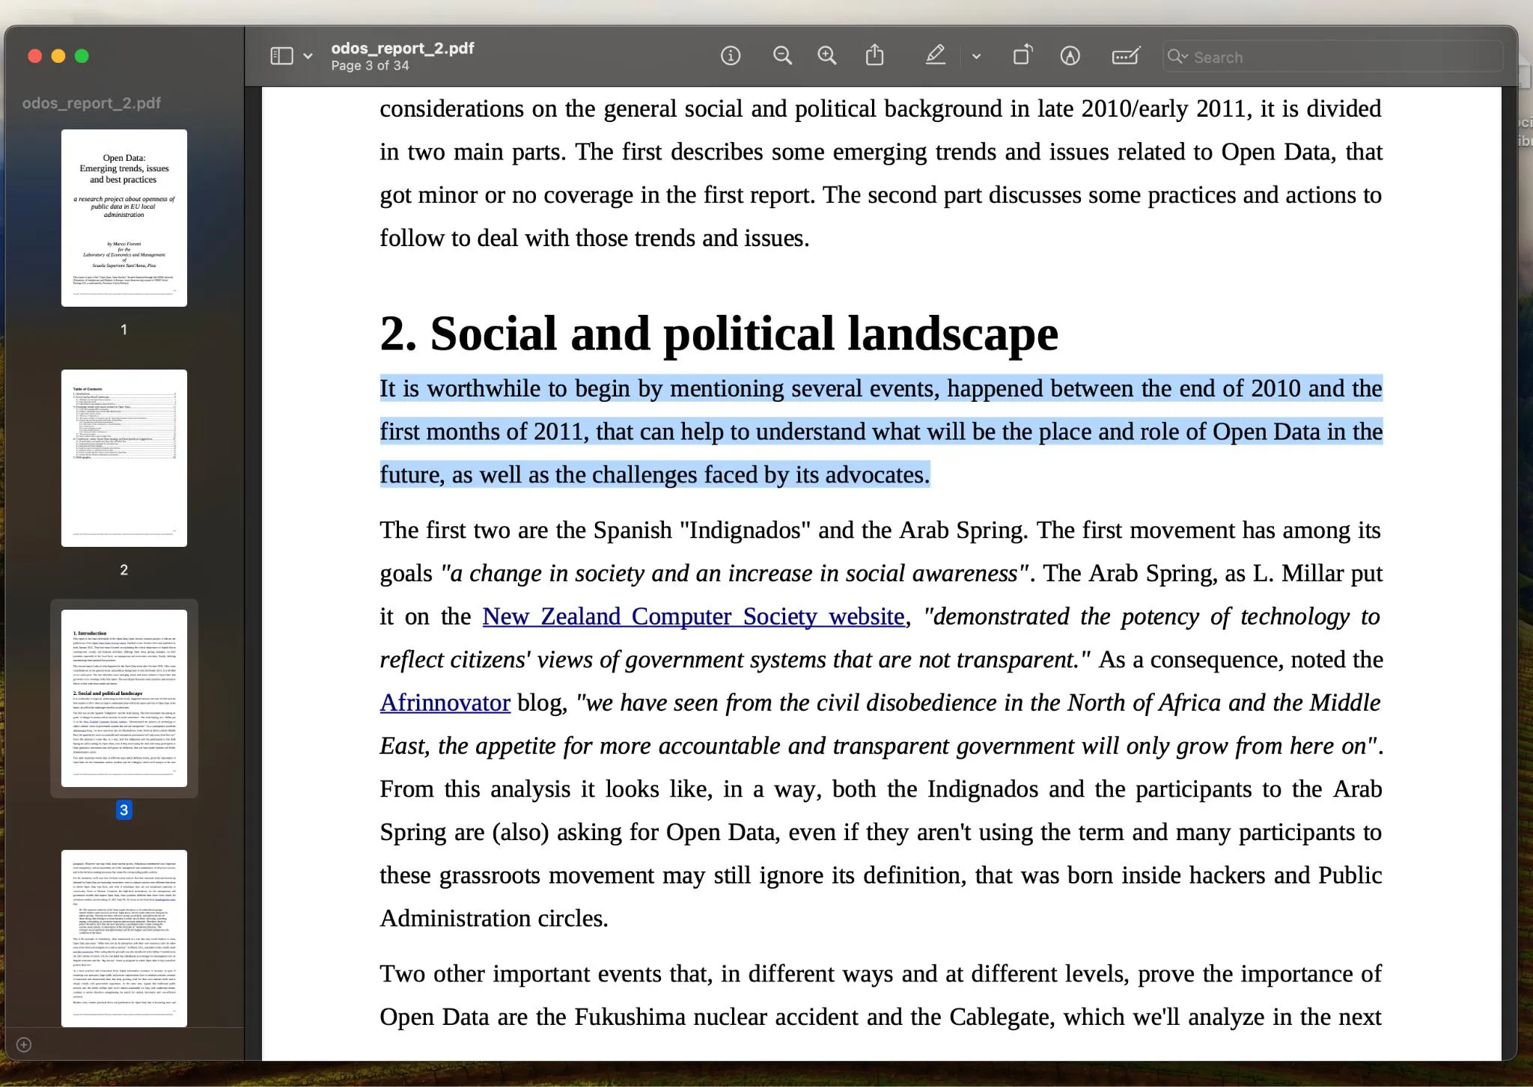Click the add button at sidebar bottom
Viewport: 1533px width, 1087px height.
[x=24, y=1044]
